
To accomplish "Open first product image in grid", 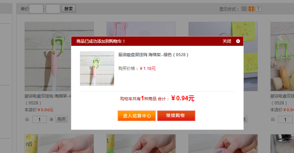I will (x=59, y=56).
